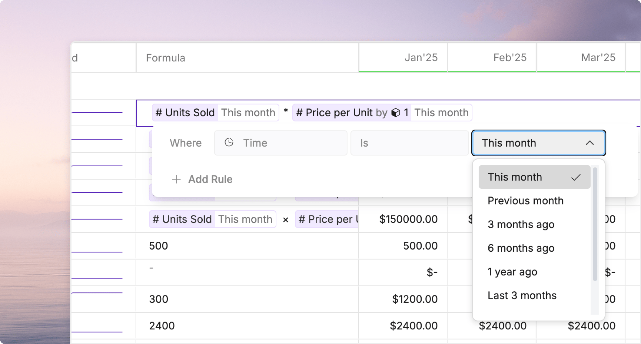Screen dimensions: 641x344
Task: Open the 'This month' time value dropdown
Action: [538, 143]
